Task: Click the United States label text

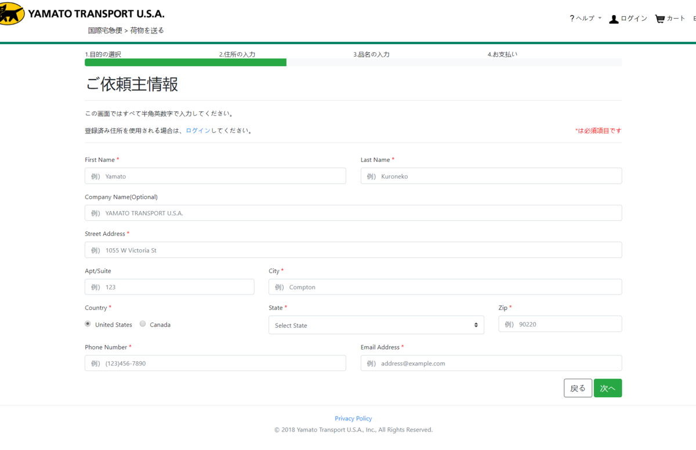Action: tap(114, 325)
